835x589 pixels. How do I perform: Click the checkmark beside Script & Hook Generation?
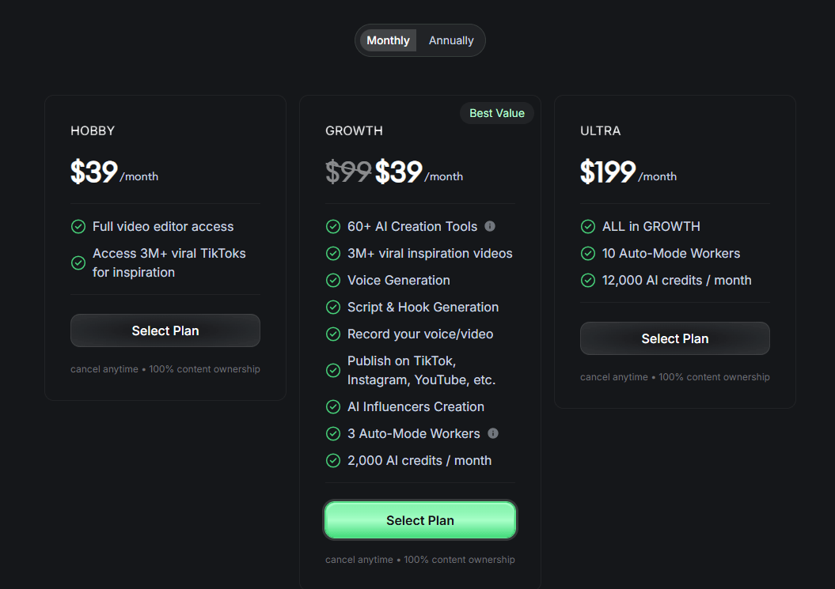pos(332,307)
